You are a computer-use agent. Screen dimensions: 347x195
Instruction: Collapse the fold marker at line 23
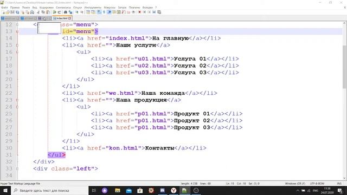(x=17, y=100)
